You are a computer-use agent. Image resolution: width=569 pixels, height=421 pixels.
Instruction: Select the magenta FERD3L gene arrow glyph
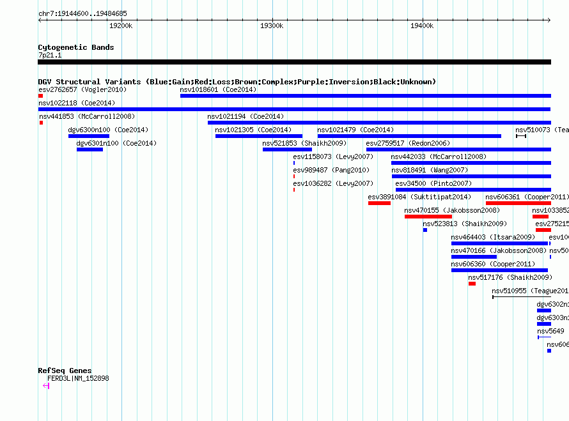click(46, 386)
